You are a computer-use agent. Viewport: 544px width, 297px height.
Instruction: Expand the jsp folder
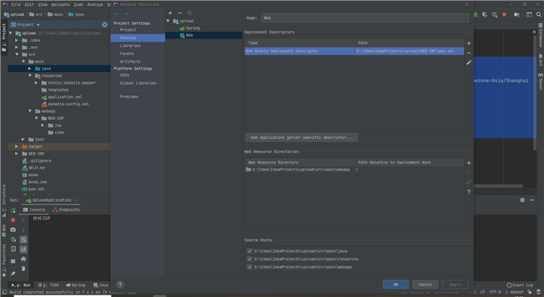tap(42, 125)
